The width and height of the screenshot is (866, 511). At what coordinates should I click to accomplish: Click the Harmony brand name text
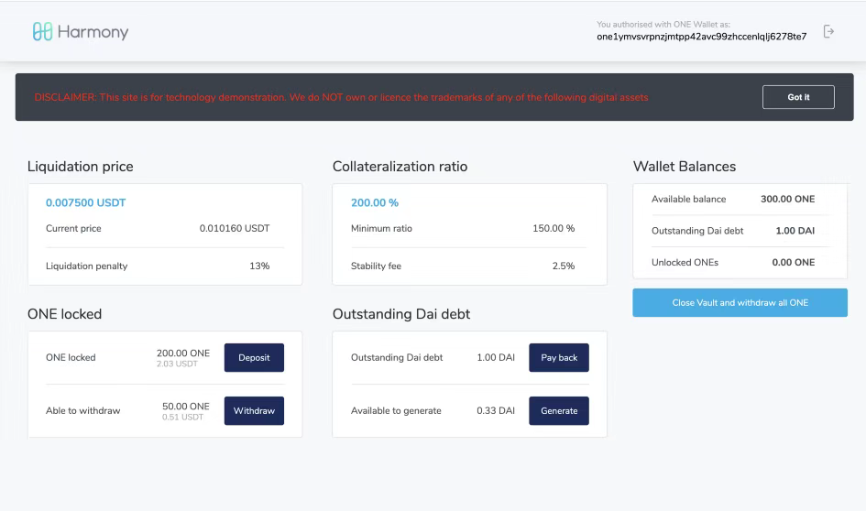click(x=93, y=32)
